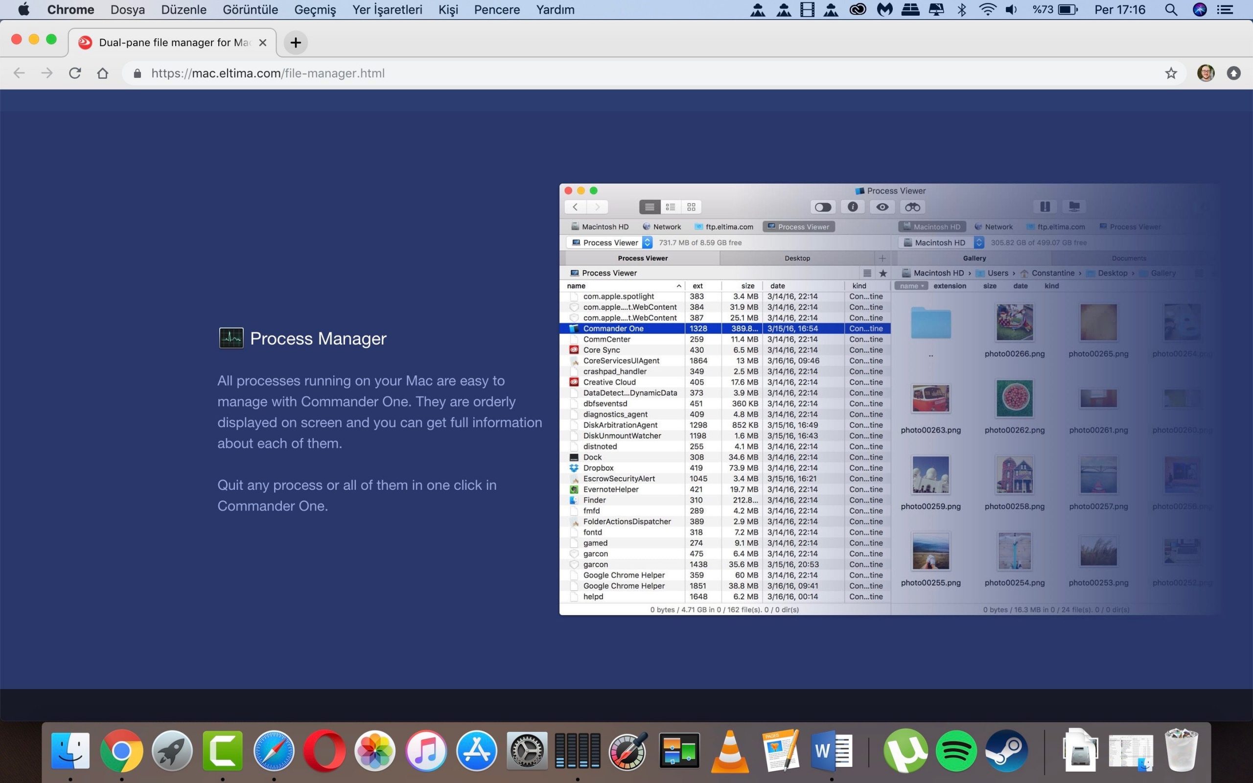Open Spotify from the Dock
Screen dimensions: 1253x783
tap(956, 750)
